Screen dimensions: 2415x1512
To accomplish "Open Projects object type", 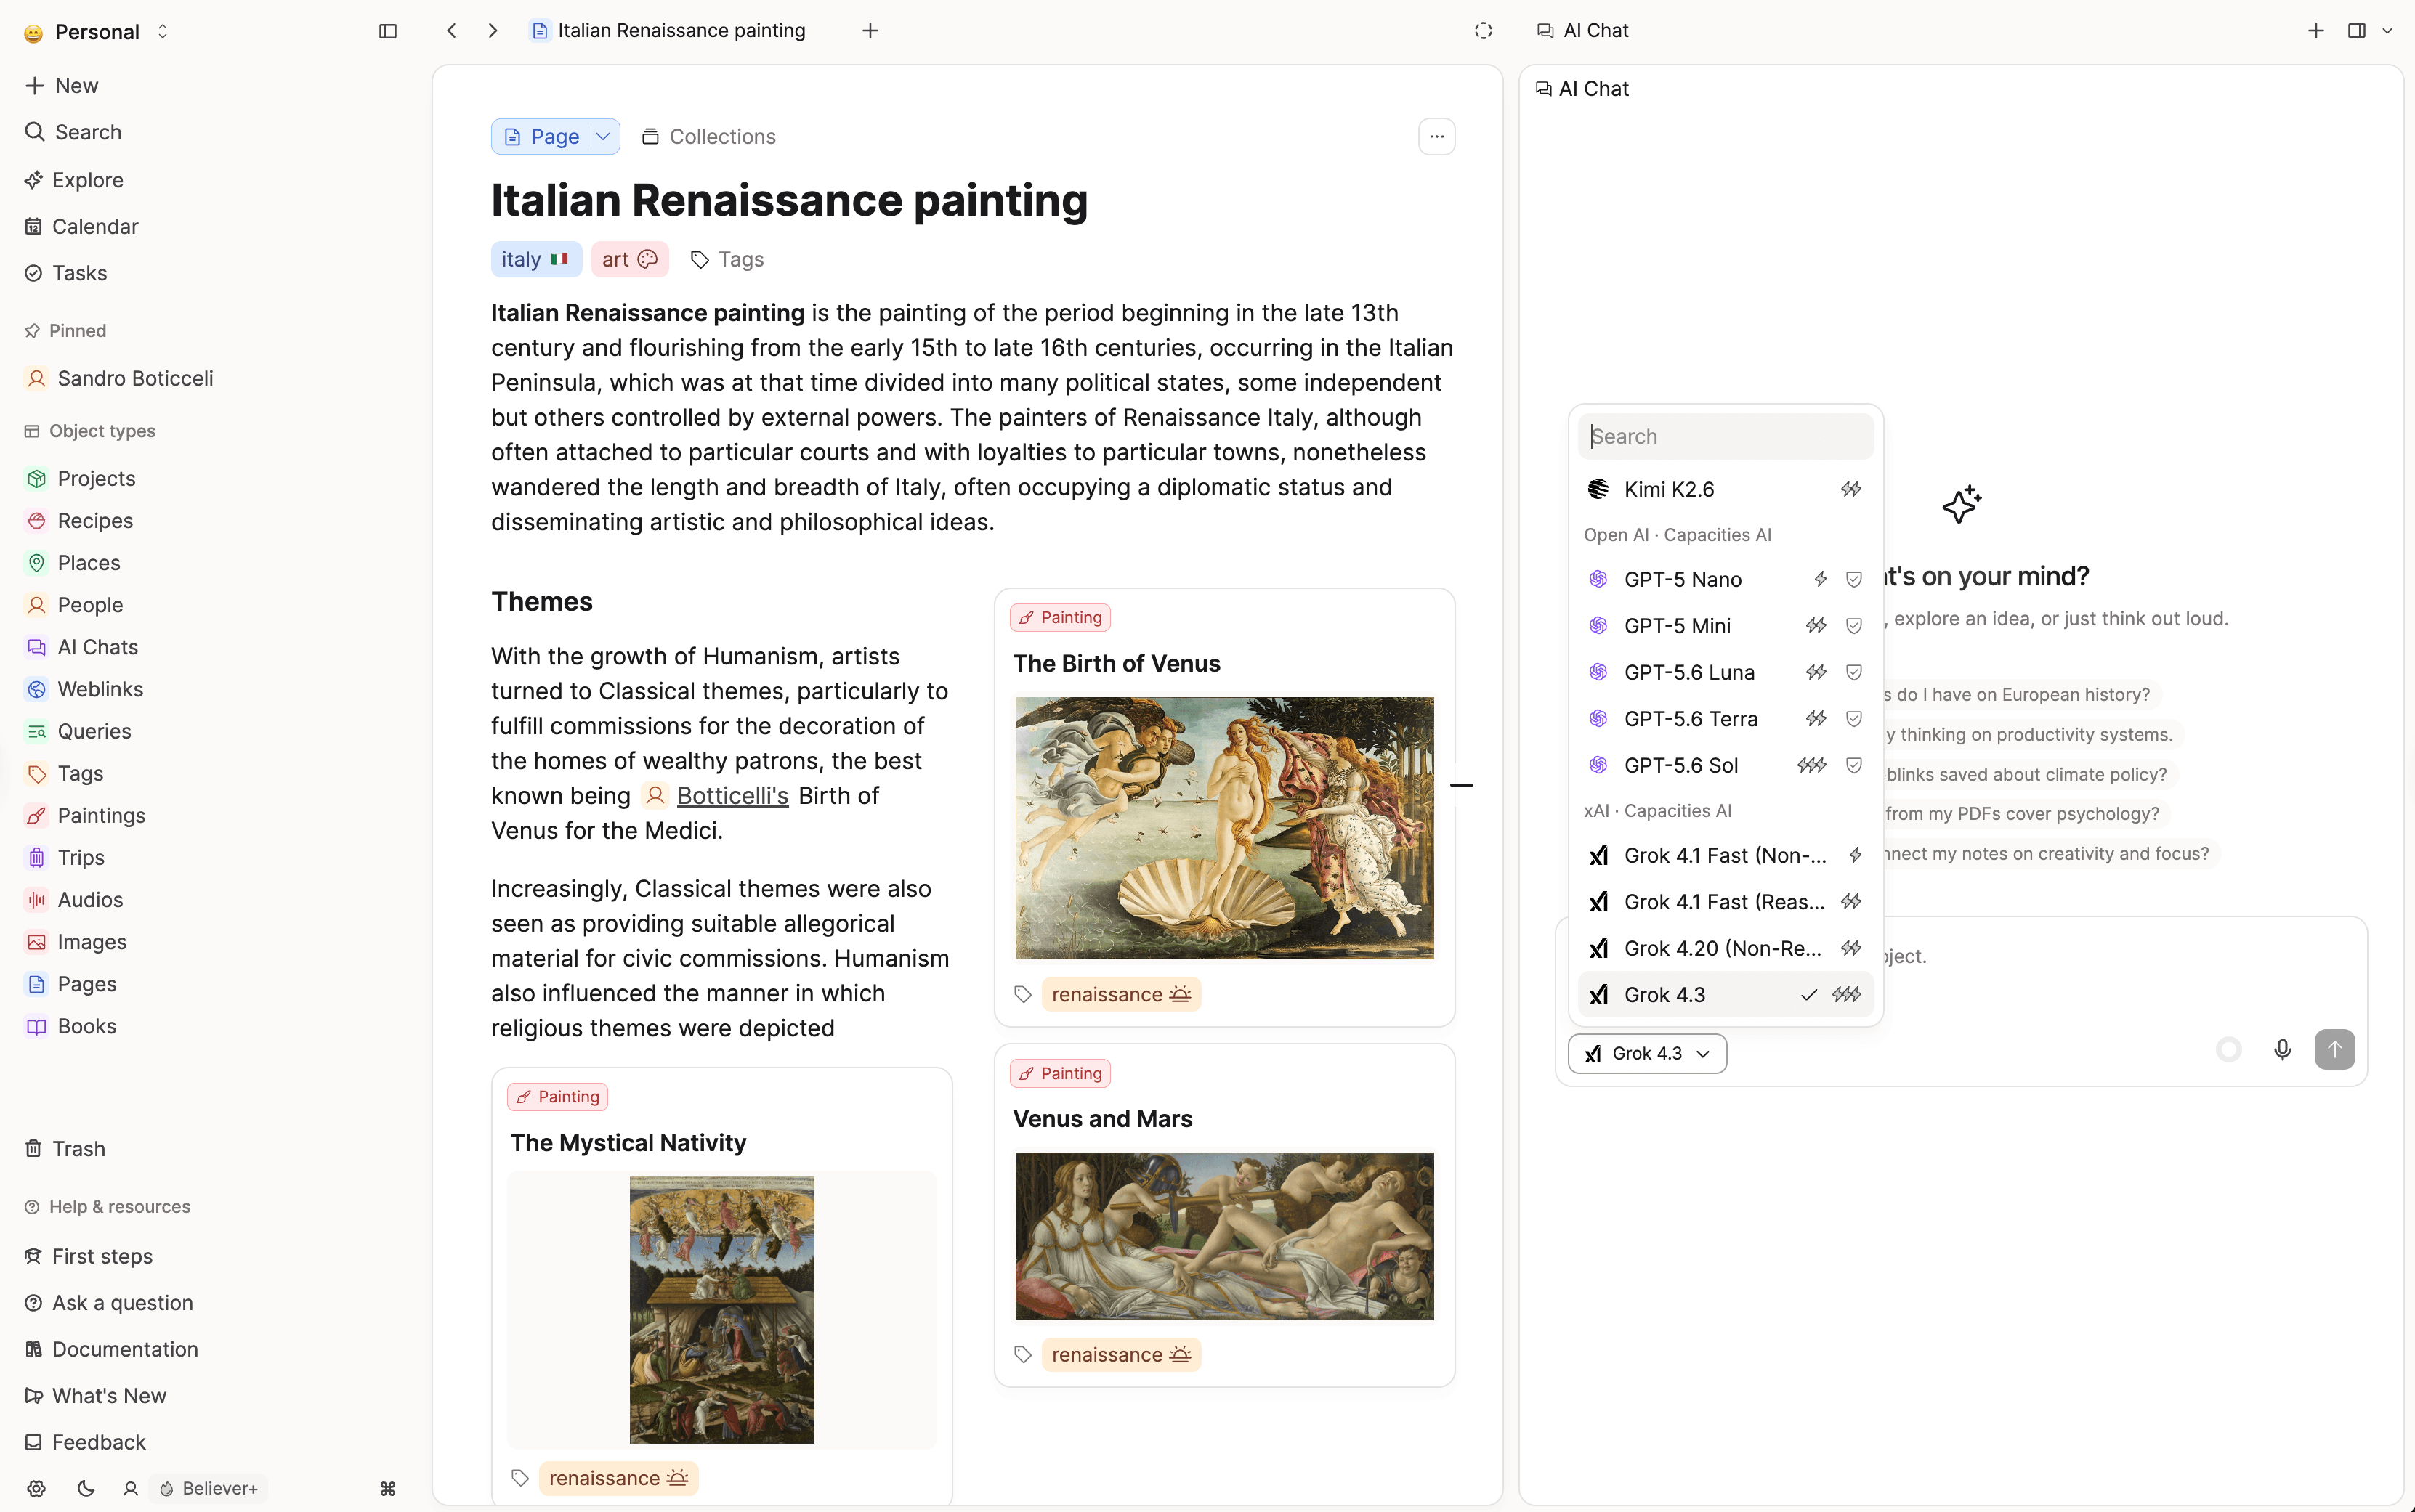I will [x=96, y=479].
